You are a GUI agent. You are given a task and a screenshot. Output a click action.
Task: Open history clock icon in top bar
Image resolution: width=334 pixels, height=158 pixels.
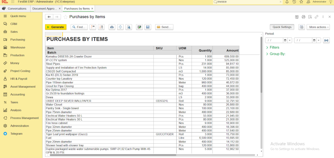(x=294, y=2)
